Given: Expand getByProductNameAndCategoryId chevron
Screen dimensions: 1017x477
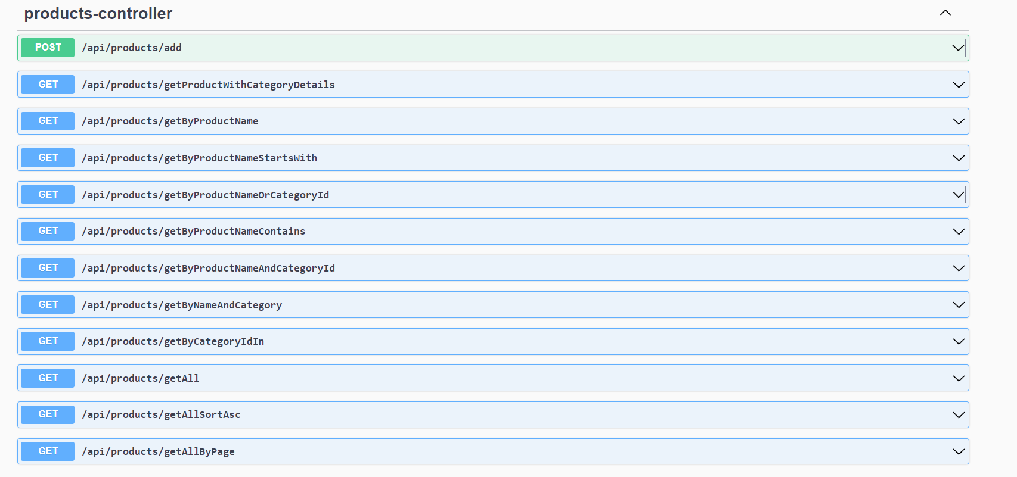Looking at the screenshot, I should (x=958, y=268).
